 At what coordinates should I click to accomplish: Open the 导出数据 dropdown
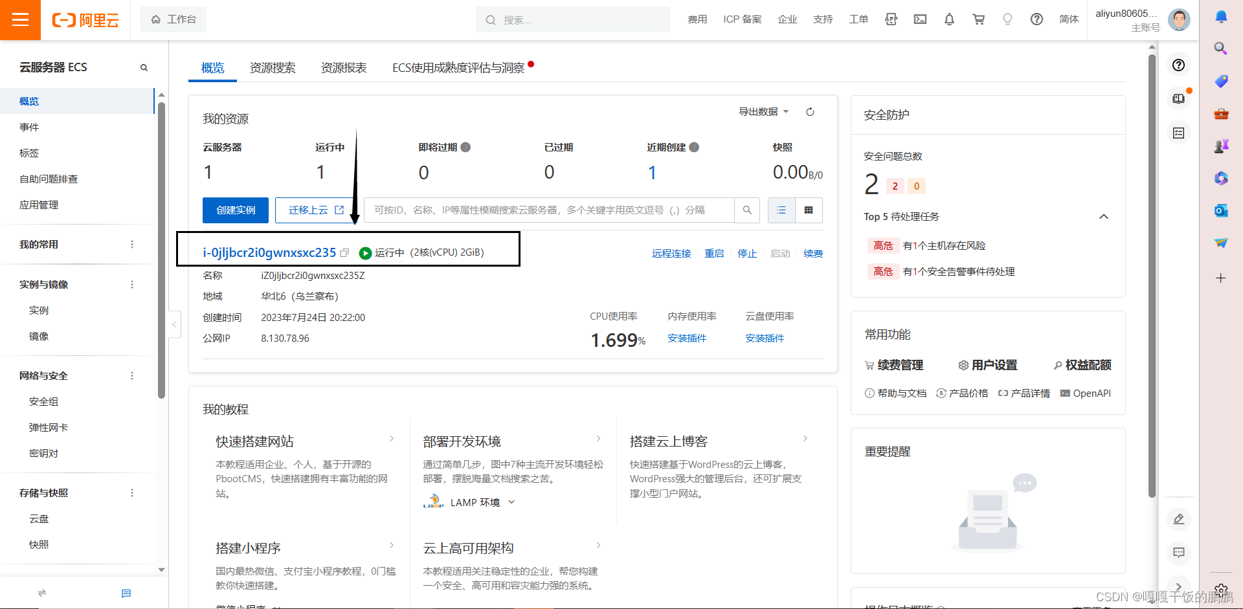tap(764, 111)
